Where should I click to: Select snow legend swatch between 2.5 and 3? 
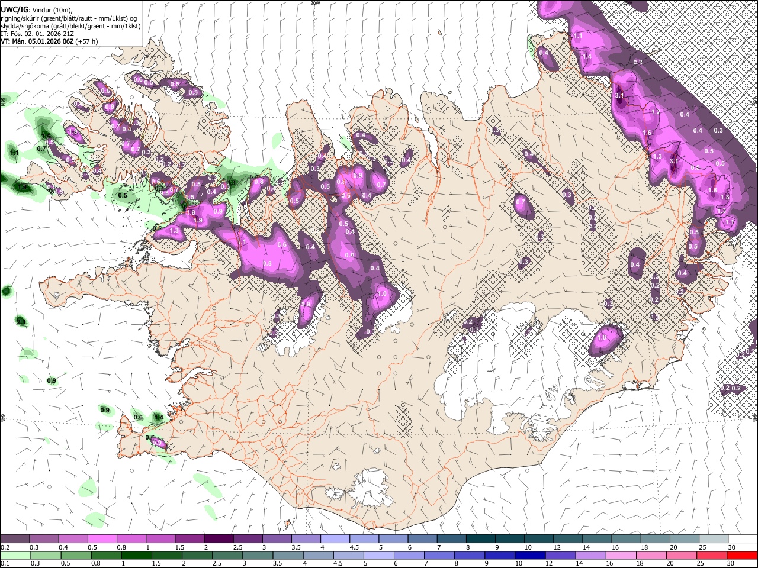click(247, 539)
